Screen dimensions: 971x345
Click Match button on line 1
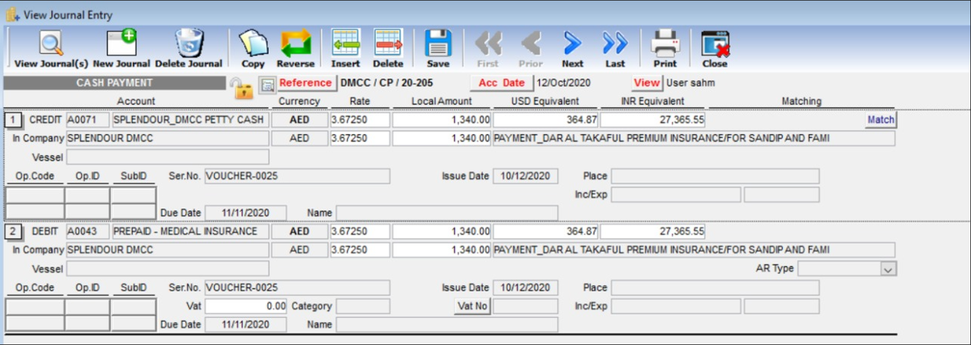tap(881, 120)
